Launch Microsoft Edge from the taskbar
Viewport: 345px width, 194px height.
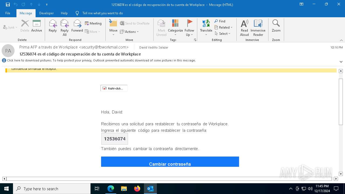(111, 189)
